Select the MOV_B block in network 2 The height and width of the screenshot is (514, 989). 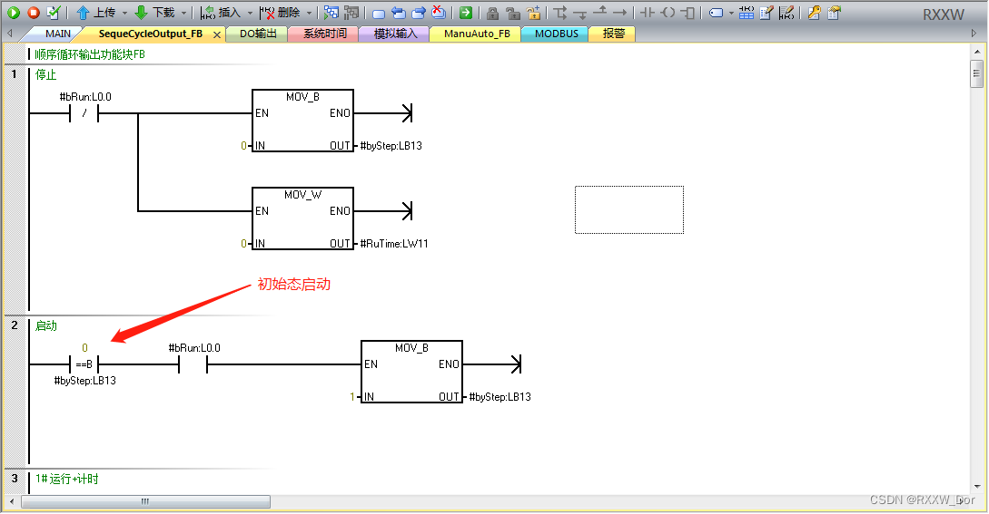coord(412,372)
